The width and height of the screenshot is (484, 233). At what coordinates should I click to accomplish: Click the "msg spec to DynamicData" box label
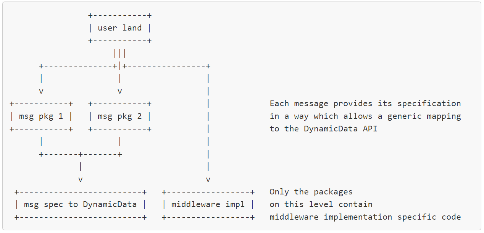click(80, 204)
